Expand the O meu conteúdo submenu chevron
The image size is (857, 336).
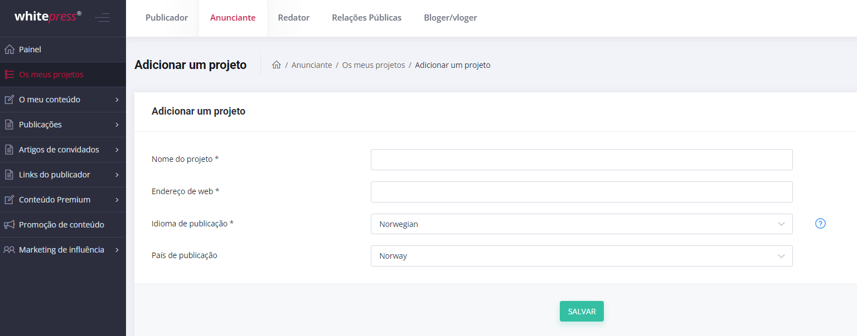pos(117,100)
